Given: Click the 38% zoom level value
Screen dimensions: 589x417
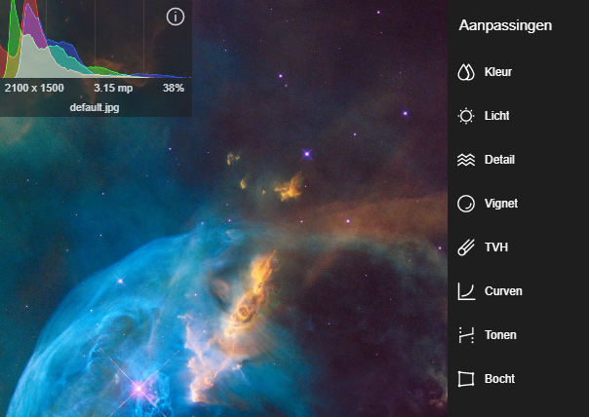Looking at the screenshot, I should pos(174,89).
